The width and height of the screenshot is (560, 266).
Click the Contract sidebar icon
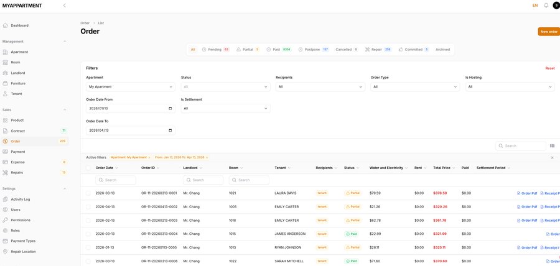click(x=5, y=131)
